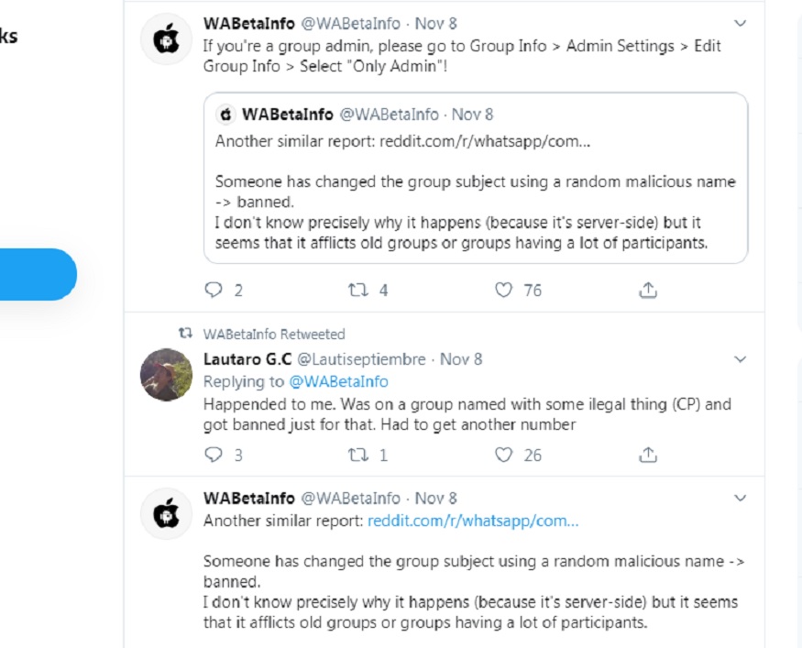Retweet the Group Info admin tweet
The image size is (802, 648).
pos(358,291)
